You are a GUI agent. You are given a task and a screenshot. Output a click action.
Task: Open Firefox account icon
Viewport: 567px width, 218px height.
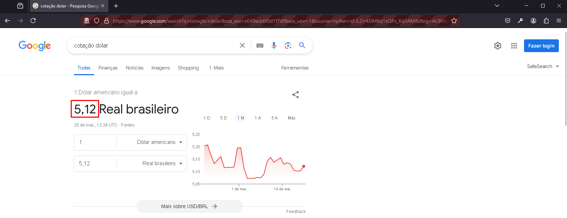(533, 21)
